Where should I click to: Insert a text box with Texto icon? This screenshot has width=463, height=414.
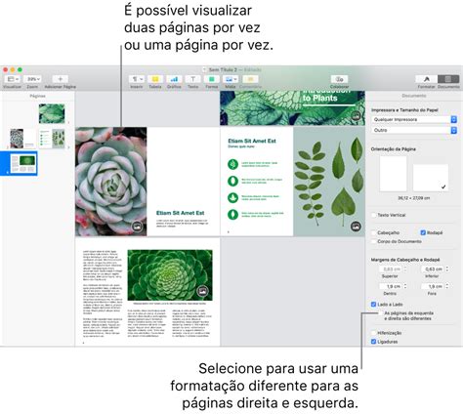(x=192, y=79)
